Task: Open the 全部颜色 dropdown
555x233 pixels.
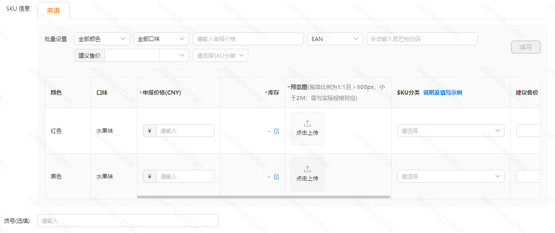Action: [102, 39]
